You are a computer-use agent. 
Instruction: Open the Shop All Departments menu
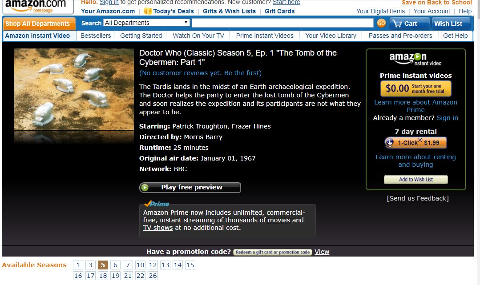point(39,24)
